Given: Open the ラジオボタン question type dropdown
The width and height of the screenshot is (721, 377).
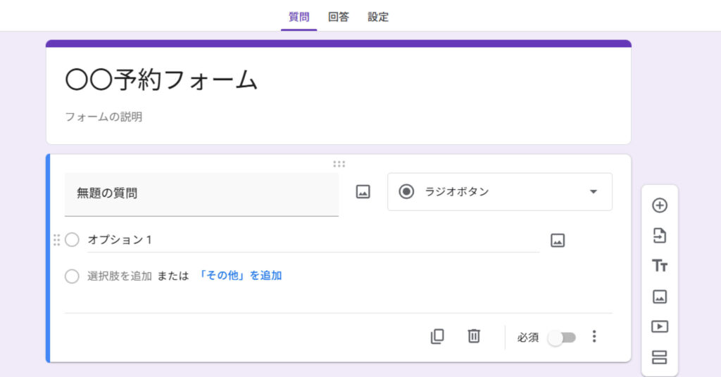Looking at the screenshot, I should point(499,192).
